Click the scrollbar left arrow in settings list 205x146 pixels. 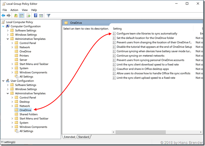coord(114,132)
